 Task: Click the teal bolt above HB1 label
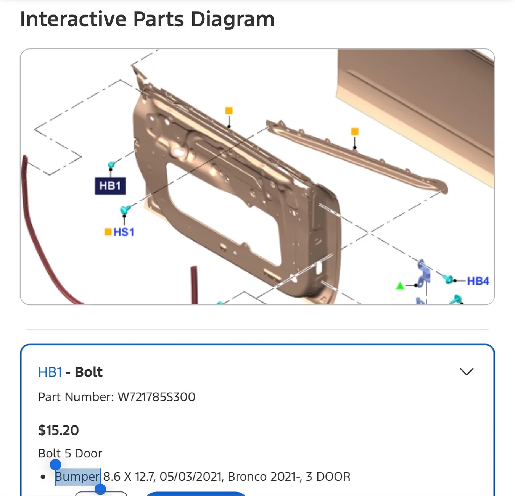coord(111,165)
